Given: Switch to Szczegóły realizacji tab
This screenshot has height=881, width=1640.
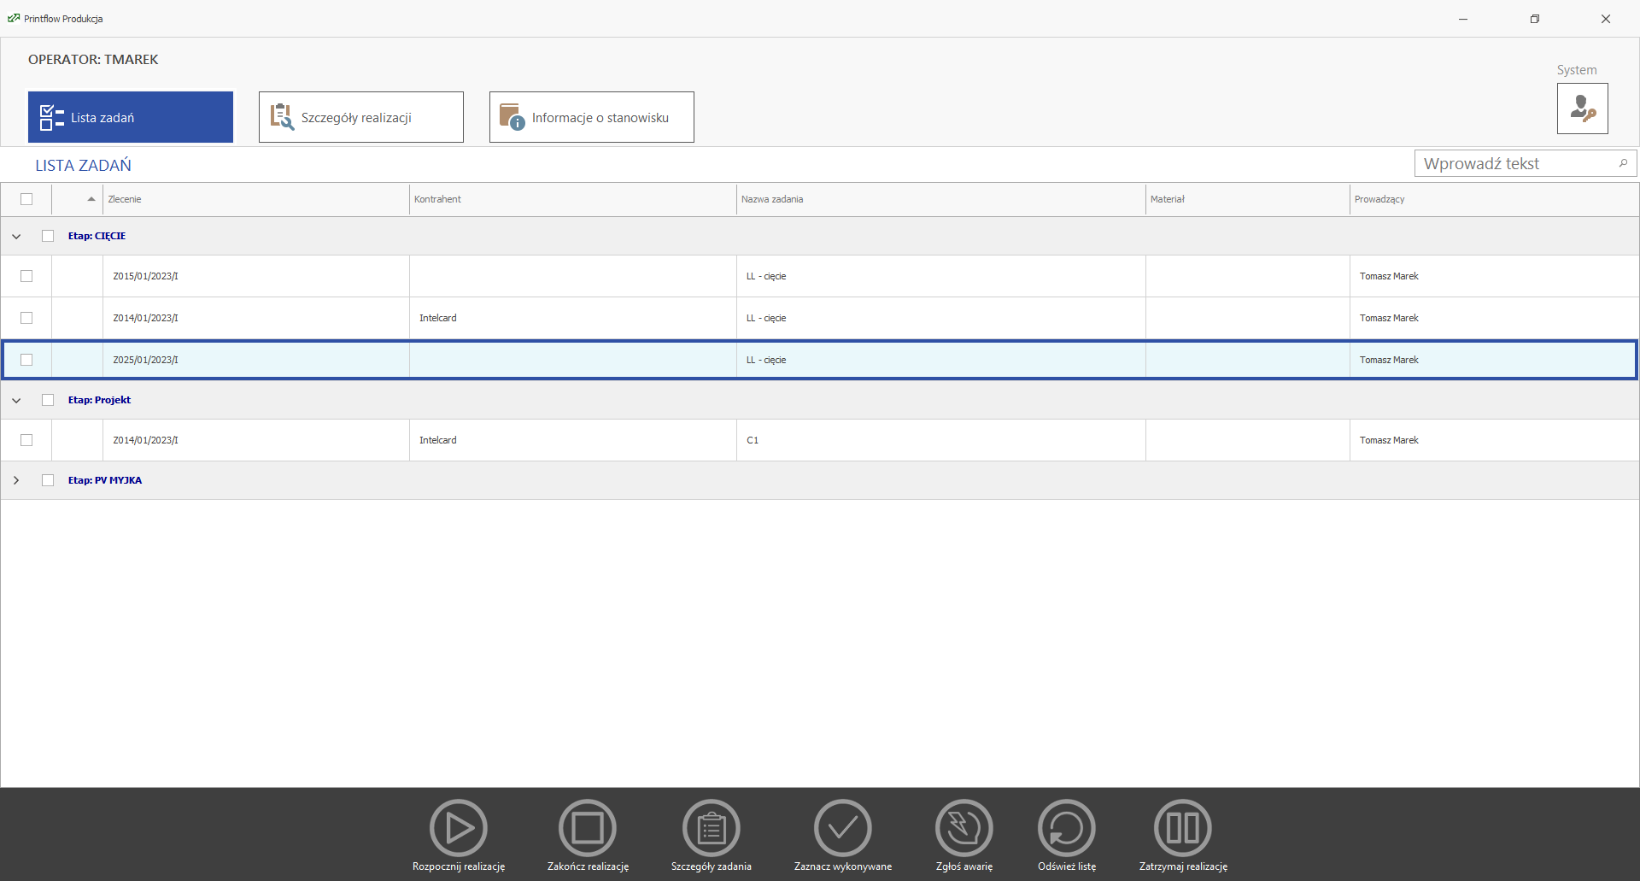Looking at the screenshot, I should click(x=360, y=117).
